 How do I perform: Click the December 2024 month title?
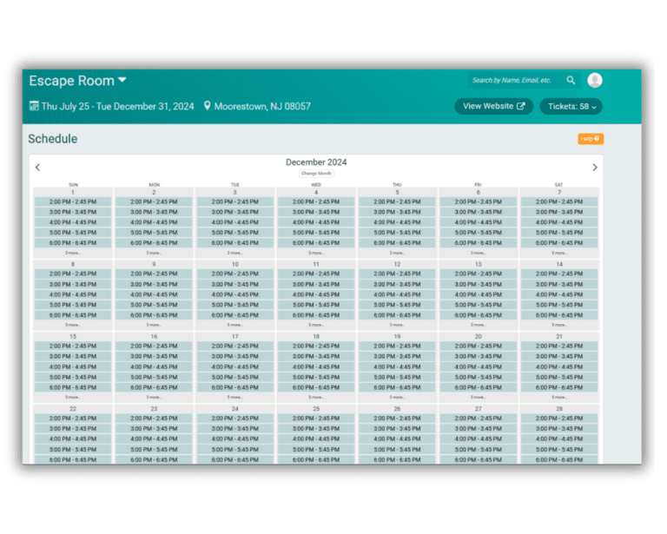(316, 162)
